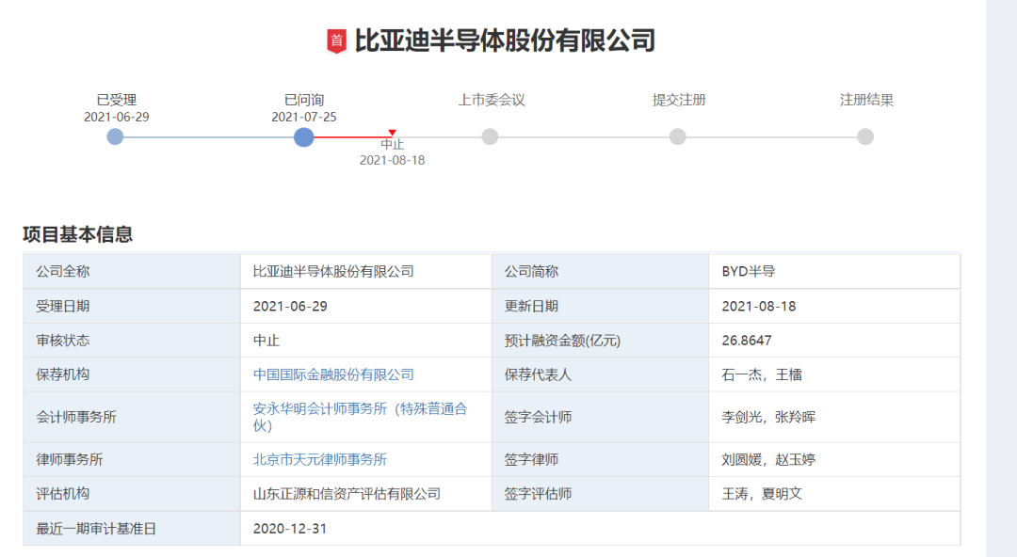Viewport: 1017px width, 557px height.
Task: Select the 已受理 timeline node
Action: click(x=115, y=136)
